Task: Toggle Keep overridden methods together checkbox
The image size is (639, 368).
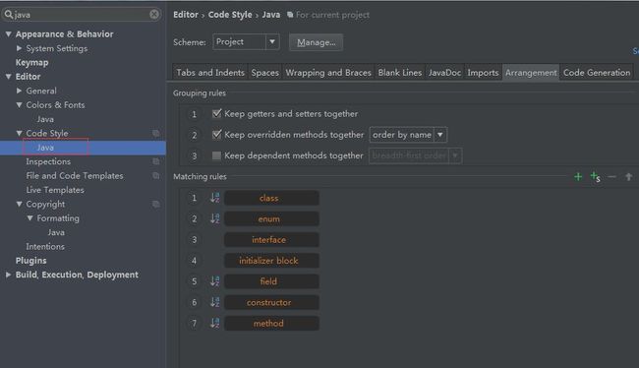Action: click(217, 134)
